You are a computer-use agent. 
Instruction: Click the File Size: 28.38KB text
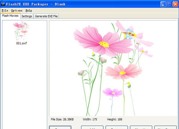pos(62,119)
